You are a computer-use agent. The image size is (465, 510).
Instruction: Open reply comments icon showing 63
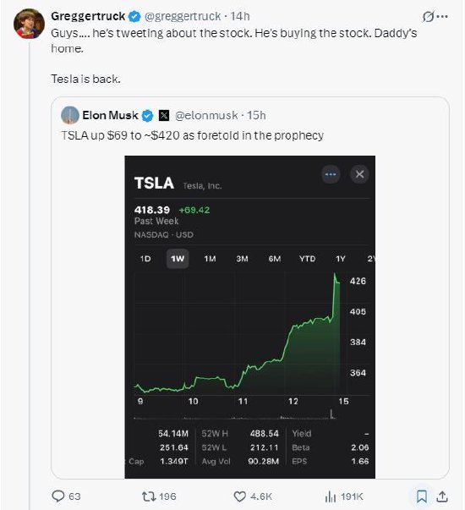pyautogui.click(x=58, y=496)
